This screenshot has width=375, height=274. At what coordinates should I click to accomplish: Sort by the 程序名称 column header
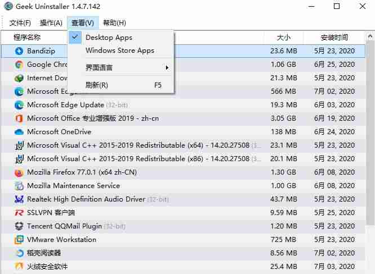pos(27,37)
